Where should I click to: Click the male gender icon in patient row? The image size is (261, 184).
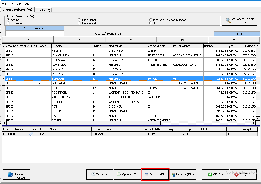click(31, 134)
